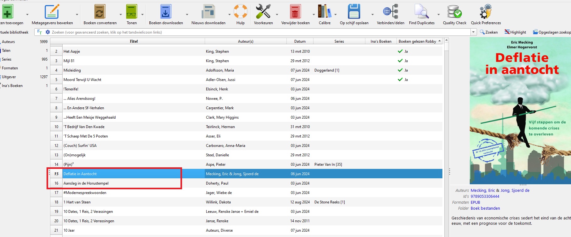Click Op schijf opslaan icon

click(x=354, y=12)
